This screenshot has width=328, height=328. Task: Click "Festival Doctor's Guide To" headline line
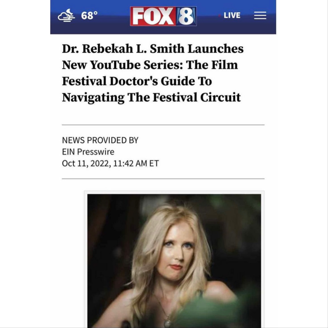pos(137,81)
